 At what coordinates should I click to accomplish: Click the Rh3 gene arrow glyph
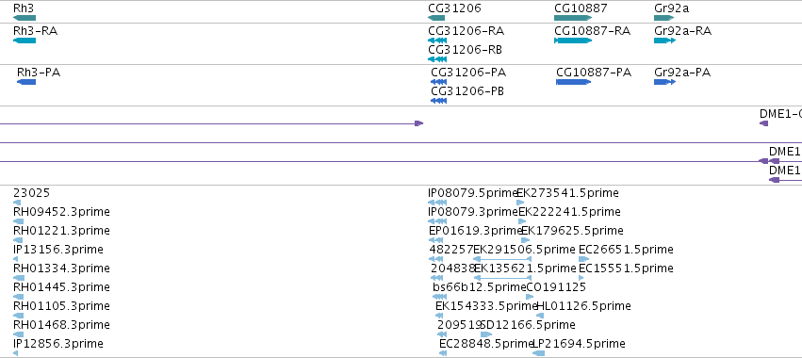click(x=25, y=18)
